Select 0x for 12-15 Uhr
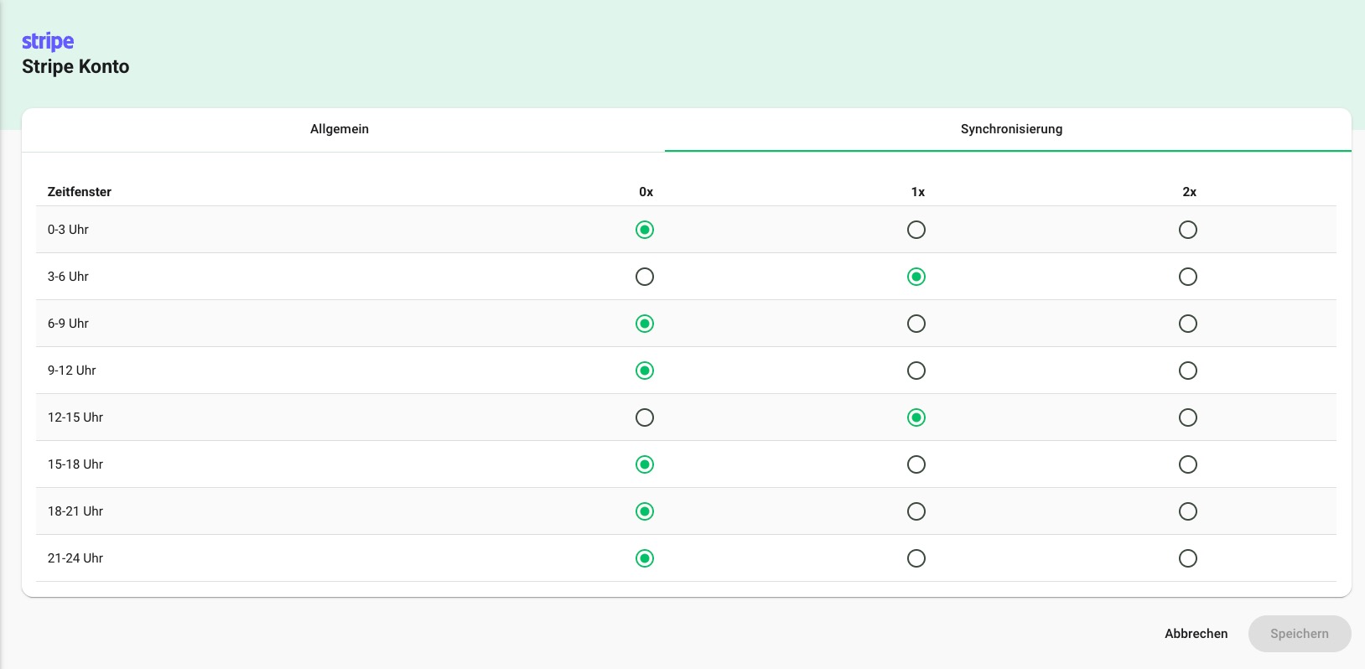Screen dimensions: 1365x669 645,417
